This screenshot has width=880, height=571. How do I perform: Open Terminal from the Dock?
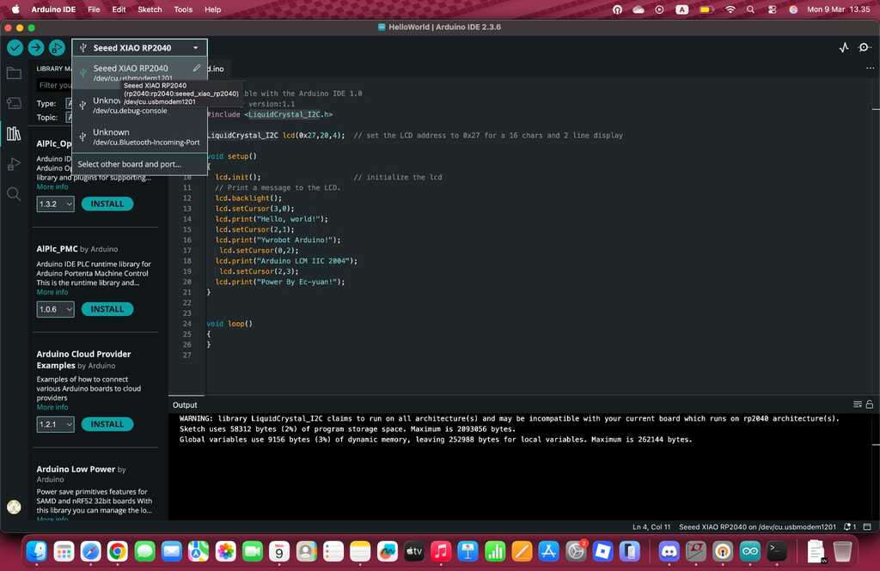coord(777,551)
